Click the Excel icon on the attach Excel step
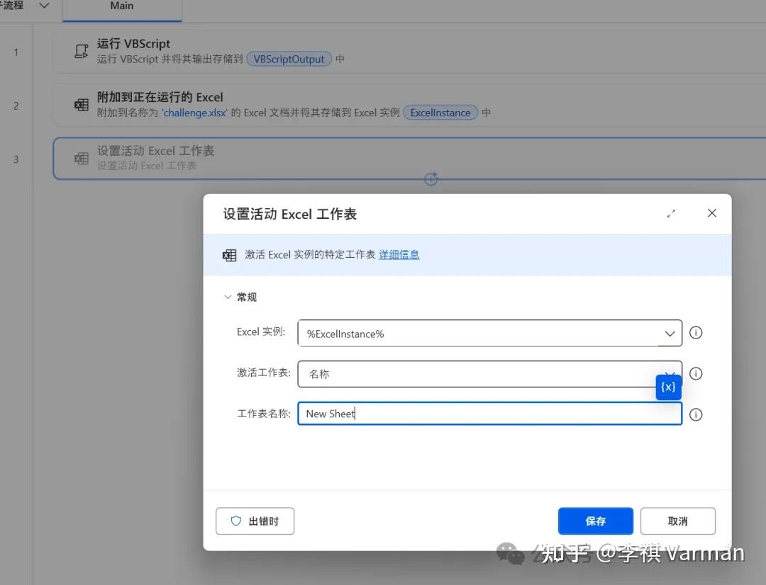This screenshot has height=585, width=766. point(81,104)
